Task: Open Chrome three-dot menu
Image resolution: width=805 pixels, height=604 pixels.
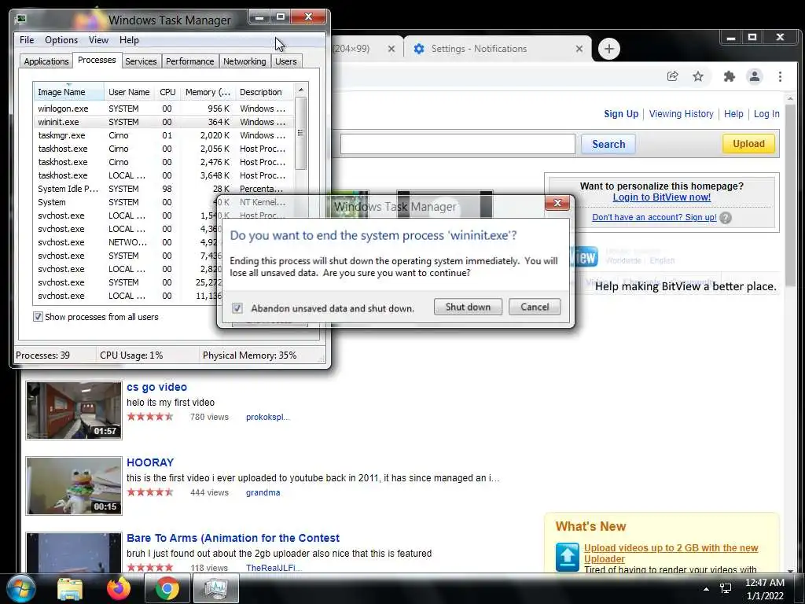Action: pos(780,76)
